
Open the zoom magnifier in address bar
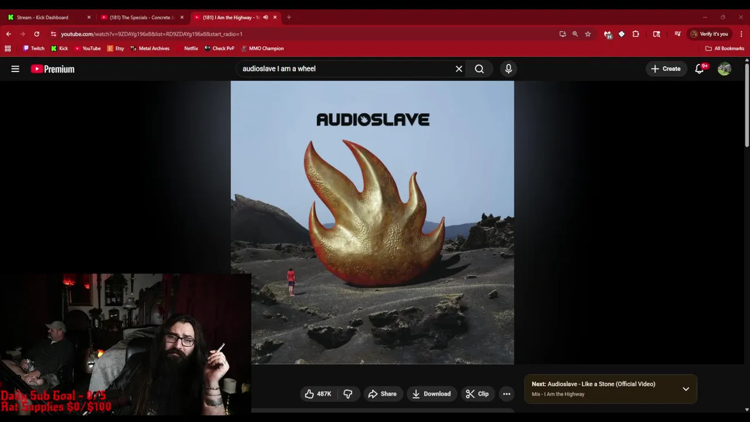click(x=575, y=34)
